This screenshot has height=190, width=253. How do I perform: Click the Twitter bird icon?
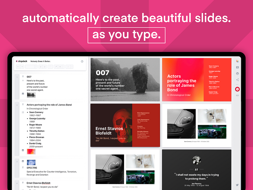click(x=237, y=185)
